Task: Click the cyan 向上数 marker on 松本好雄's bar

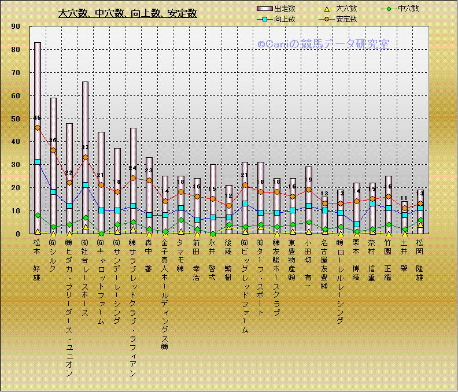Action: click(x=38, y=162)
